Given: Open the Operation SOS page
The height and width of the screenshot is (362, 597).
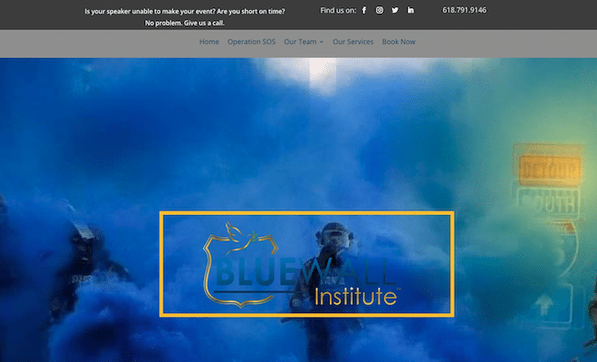Looking at the screenshot, I should (x=252, y=42).
